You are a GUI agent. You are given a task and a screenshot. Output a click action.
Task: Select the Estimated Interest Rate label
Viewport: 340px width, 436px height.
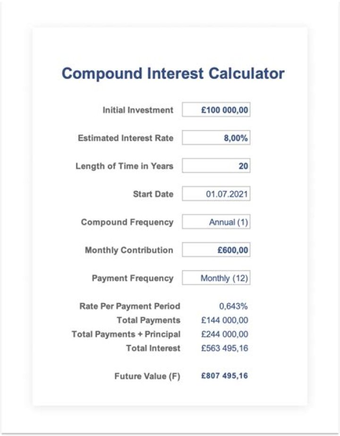(x=126, y=138)
